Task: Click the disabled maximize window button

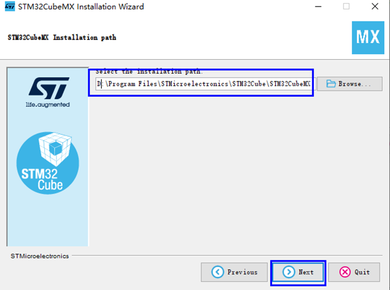Action: click(x=346, y=6)
